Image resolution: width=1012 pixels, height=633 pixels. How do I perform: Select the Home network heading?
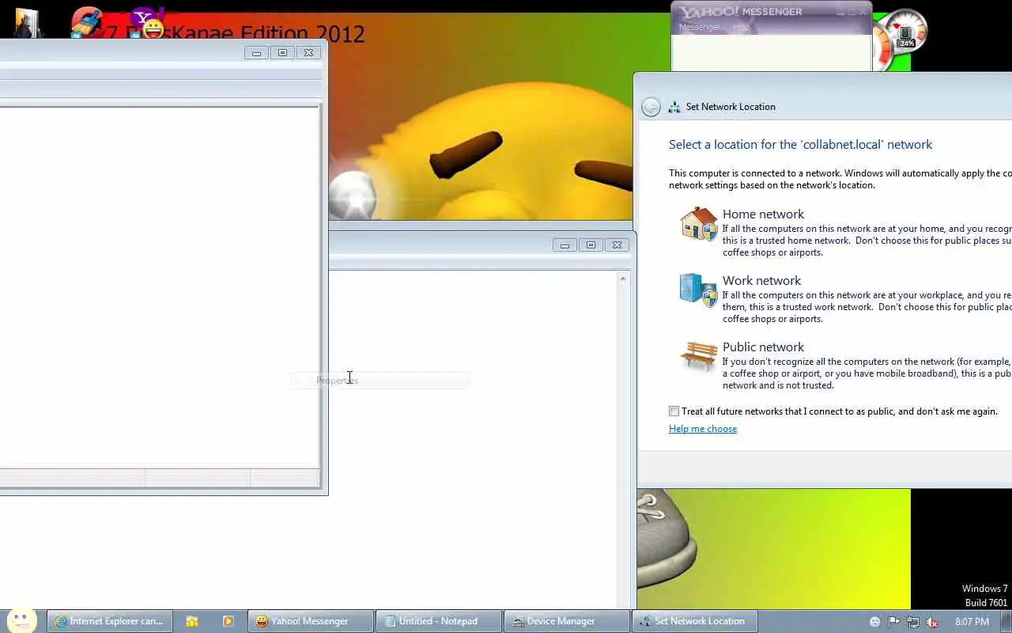pos(763,214)
